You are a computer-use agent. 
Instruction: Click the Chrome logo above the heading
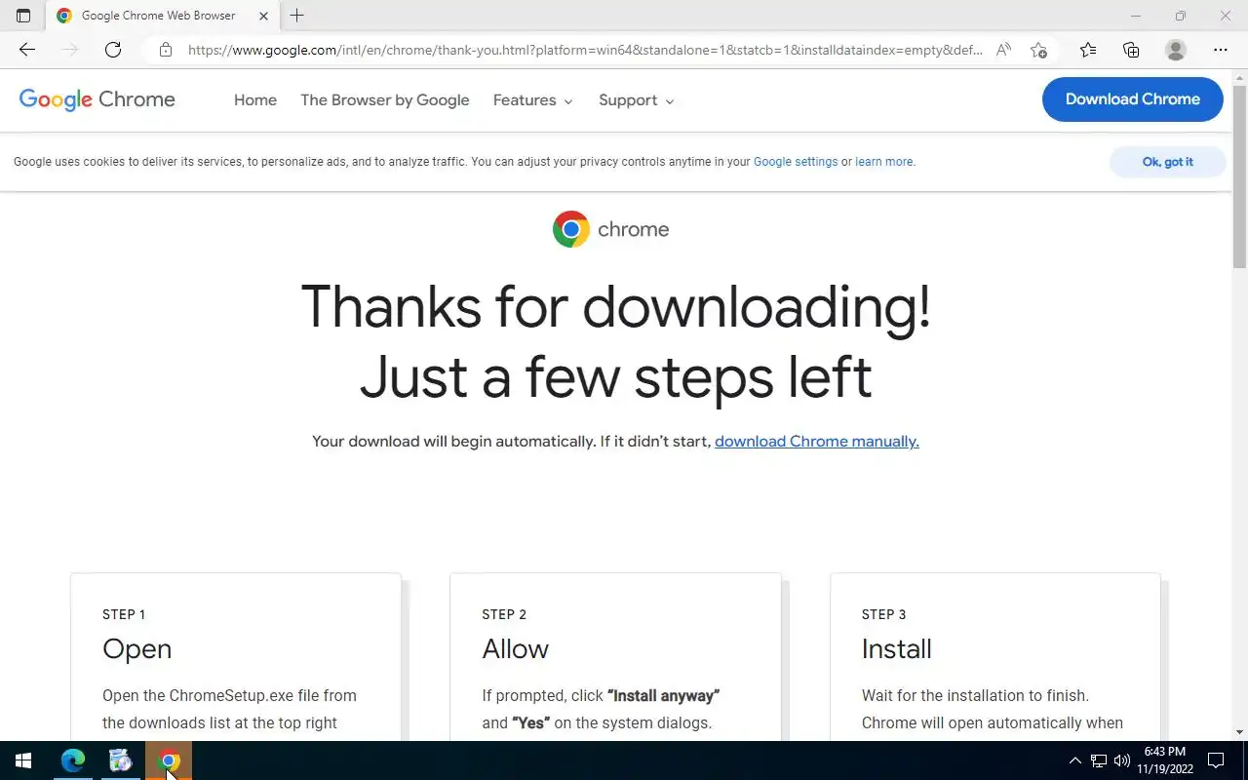tap(611, 229)
